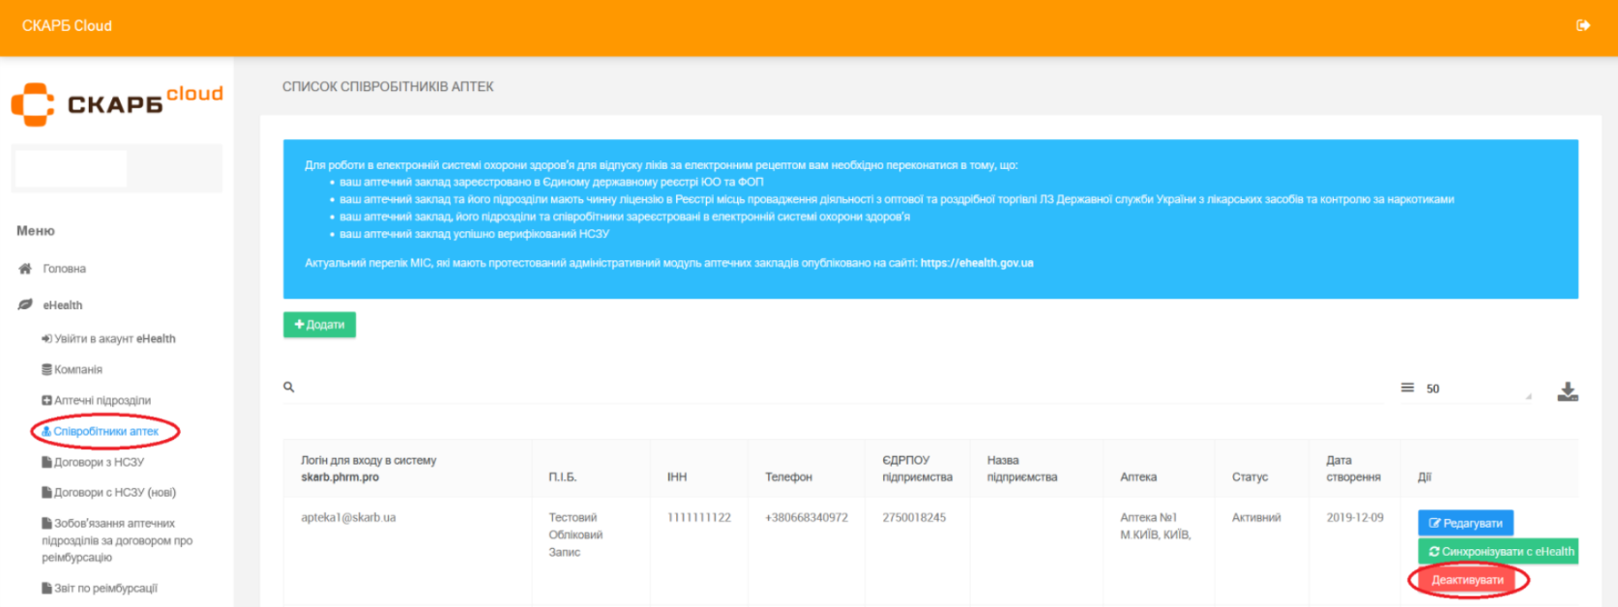Click the green Додати button
Image resolution: width=1618 pixels, height=607 pixels.
tap(319, 325)
